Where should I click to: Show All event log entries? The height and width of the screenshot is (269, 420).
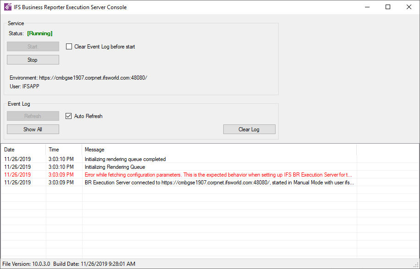tap(33, 129)
